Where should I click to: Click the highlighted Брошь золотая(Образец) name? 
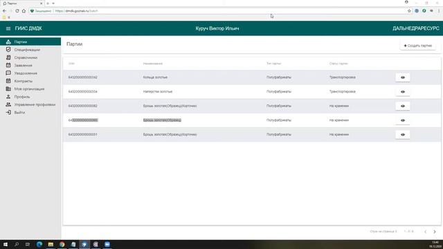coord(162,120)
